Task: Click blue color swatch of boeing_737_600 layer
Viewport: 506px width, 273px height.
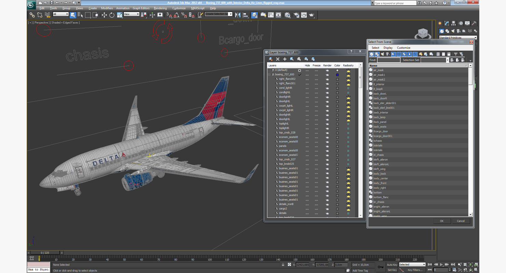Action: 337,74
